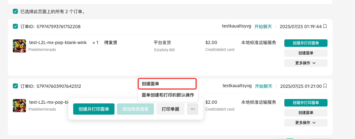Open the three-dots more options button
355x139 pixels.
coord(193,109)
